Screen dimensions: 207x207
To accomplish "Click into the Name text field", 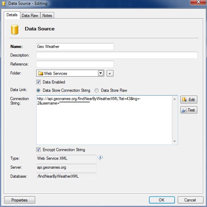I will [x=75, y=47].
